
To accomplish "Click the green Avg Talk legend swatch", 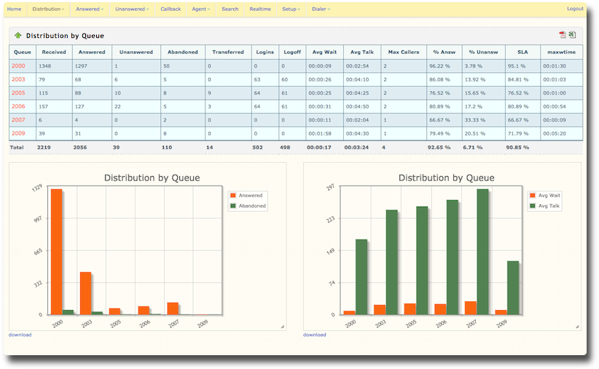I will click(532, 206).
